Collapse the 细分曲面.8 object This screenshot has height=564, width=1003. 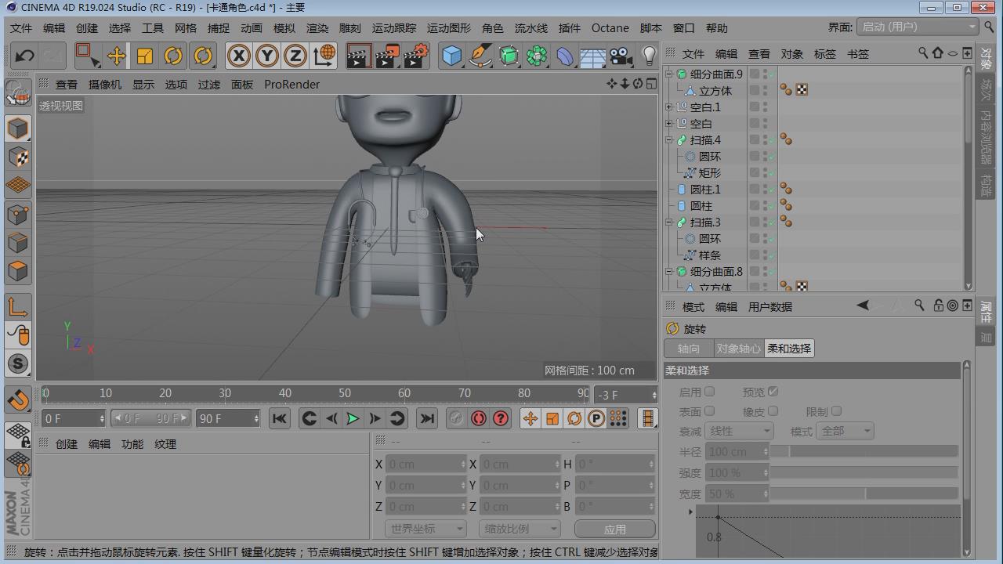669,272
